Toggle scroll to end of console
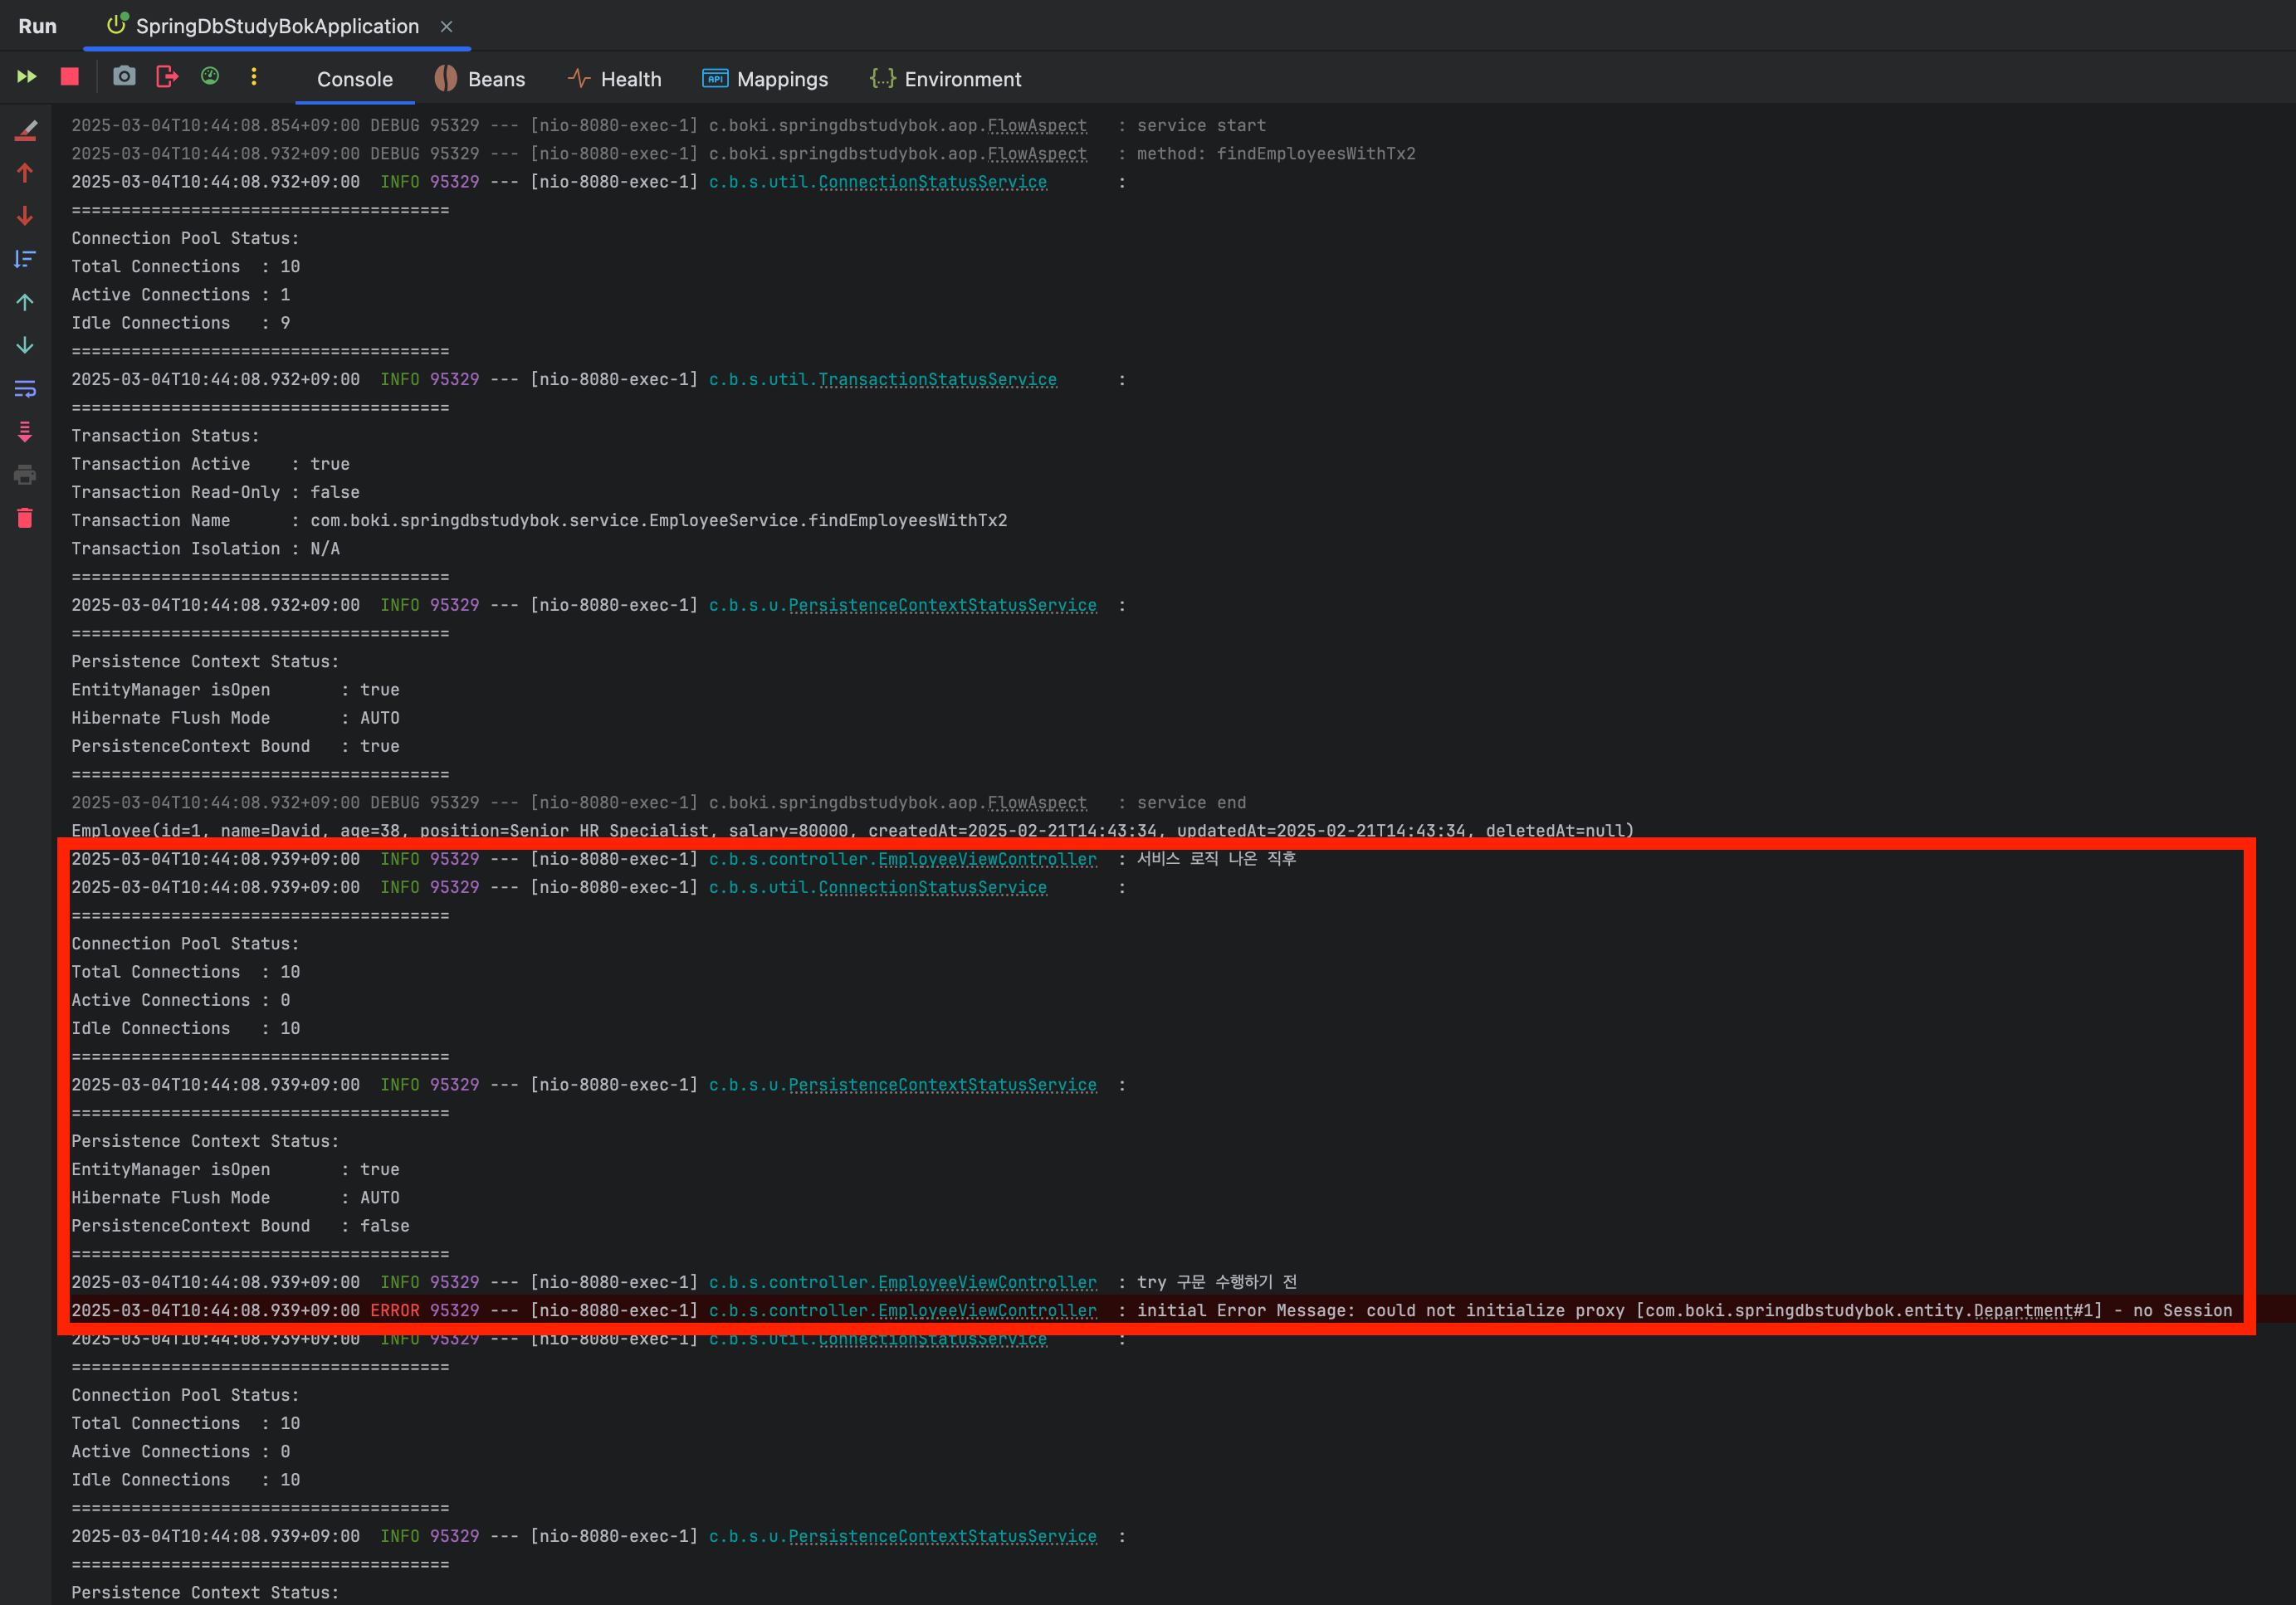Viewport: 2296px width, 1605px height. coord(26,432)
